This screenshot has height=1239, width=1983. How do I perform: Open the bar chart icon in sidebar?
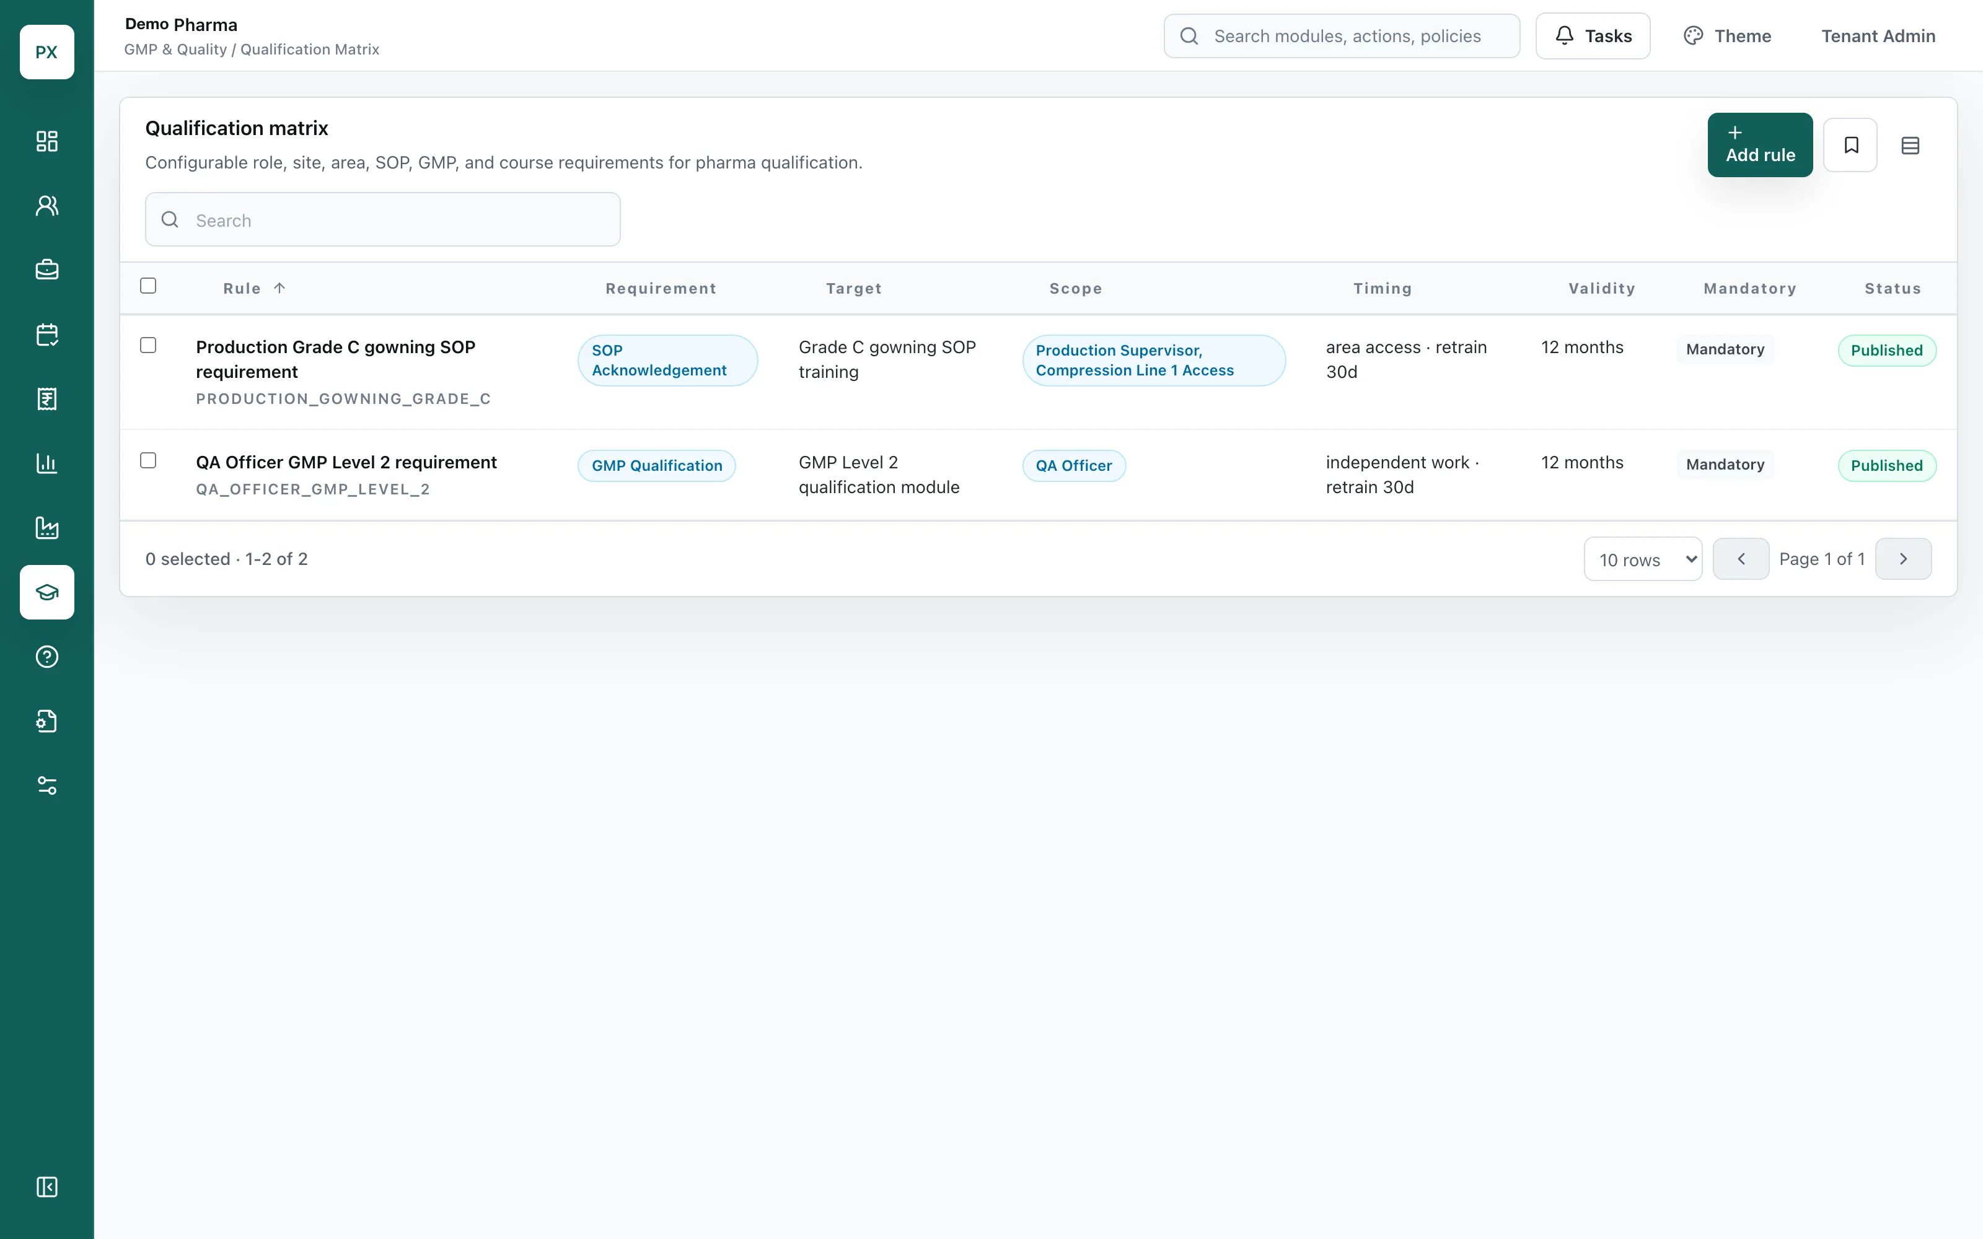tap(46, 463)
